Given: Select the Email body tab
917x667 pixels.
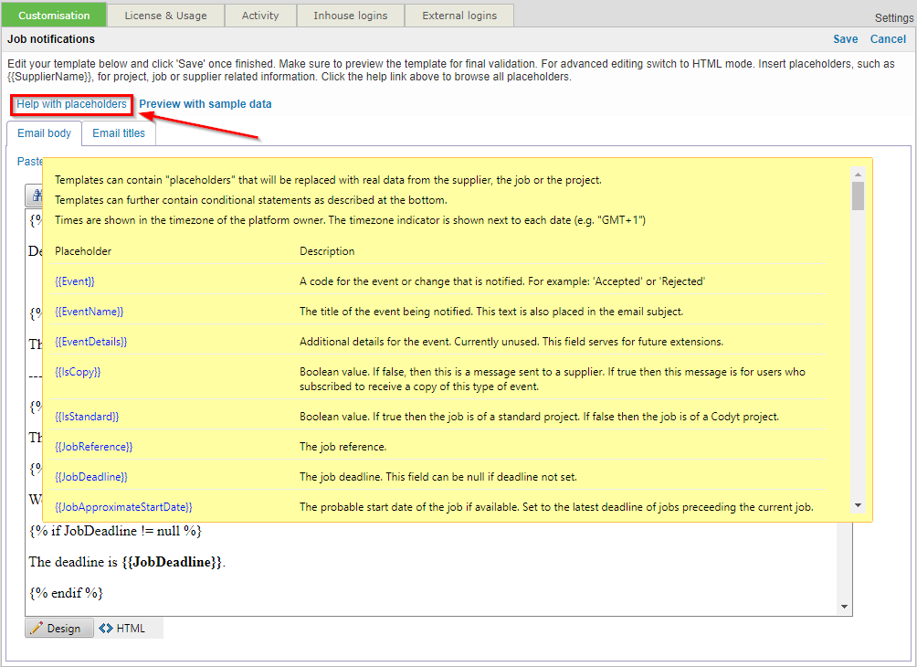Looking at the screenshot, I should click(43, 132).
